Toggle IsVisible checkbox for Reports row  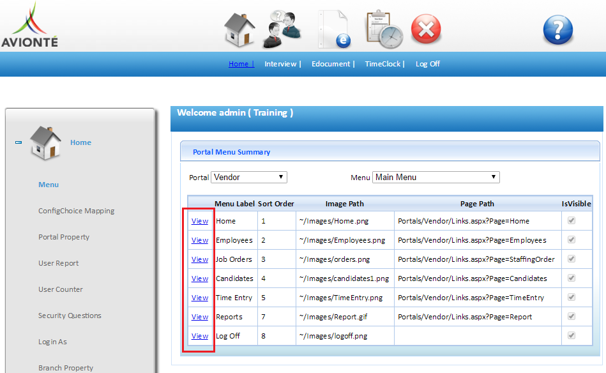572,316
